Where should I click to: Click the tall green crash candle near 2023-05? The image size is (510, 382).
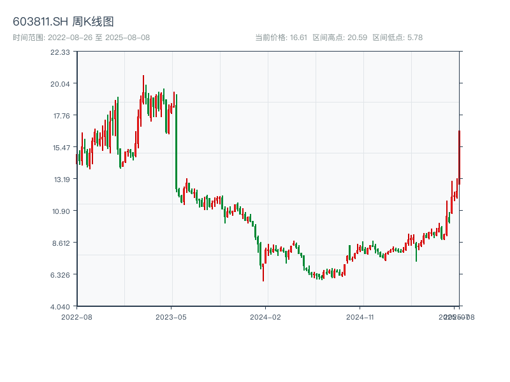(176, 143)
